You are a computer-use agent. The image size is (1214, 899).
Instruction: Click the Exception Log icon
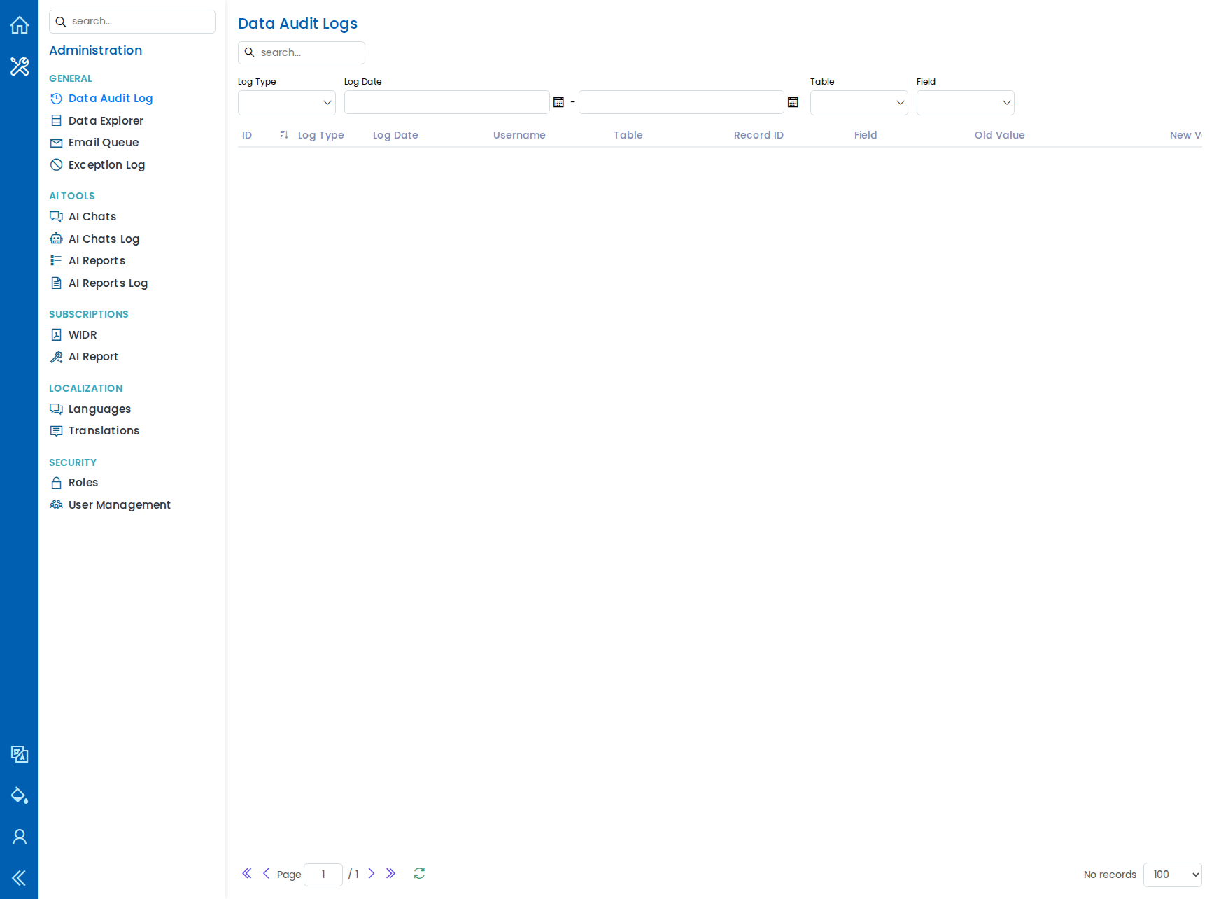tap(57, 164)
